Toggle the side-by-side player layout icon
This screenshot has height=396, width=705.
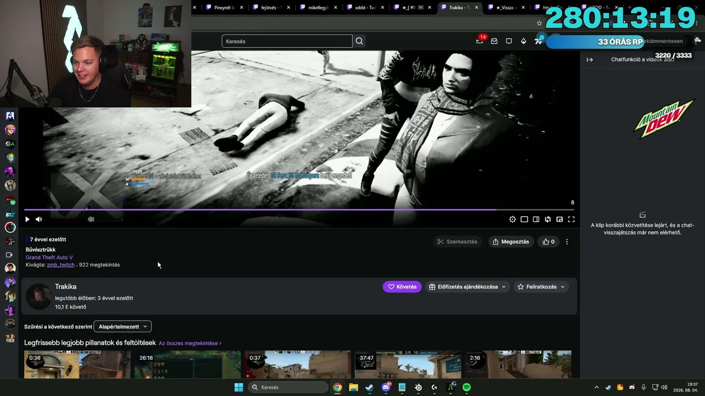pyautogui.click(x=536, y=219)
